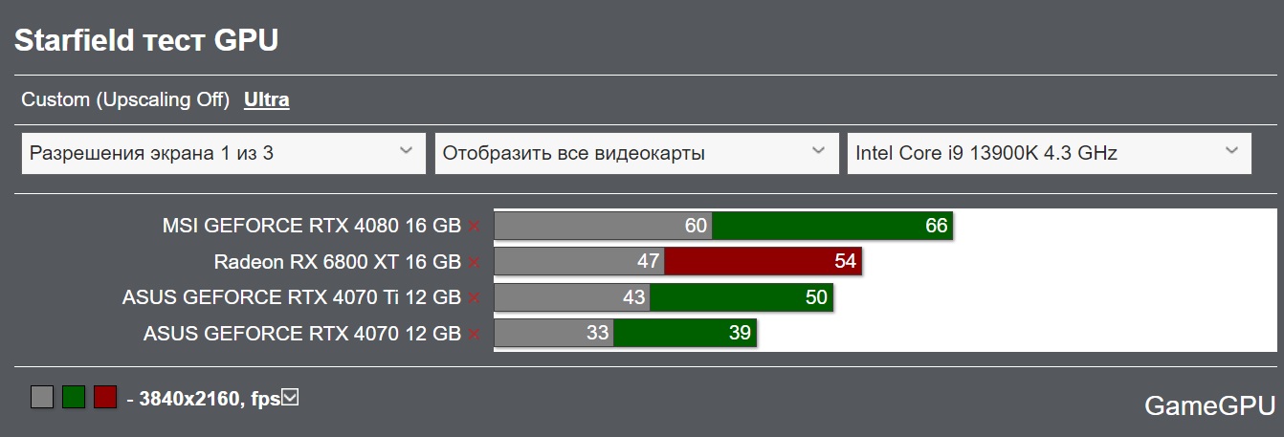Click the Radeon RX 6800 XT 16 GB label
The image size is (1284, 437).
pyautogui.click(x=337, y=262)
